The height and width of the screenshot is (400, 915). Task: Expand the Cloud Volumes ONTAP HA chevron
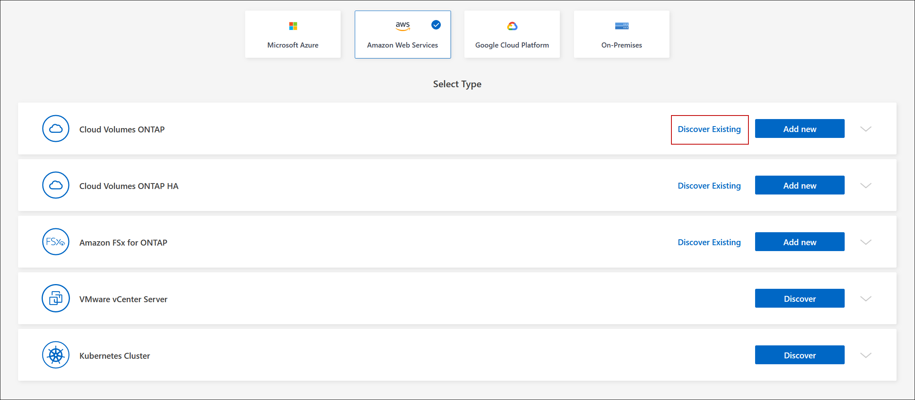coord(866,185)
